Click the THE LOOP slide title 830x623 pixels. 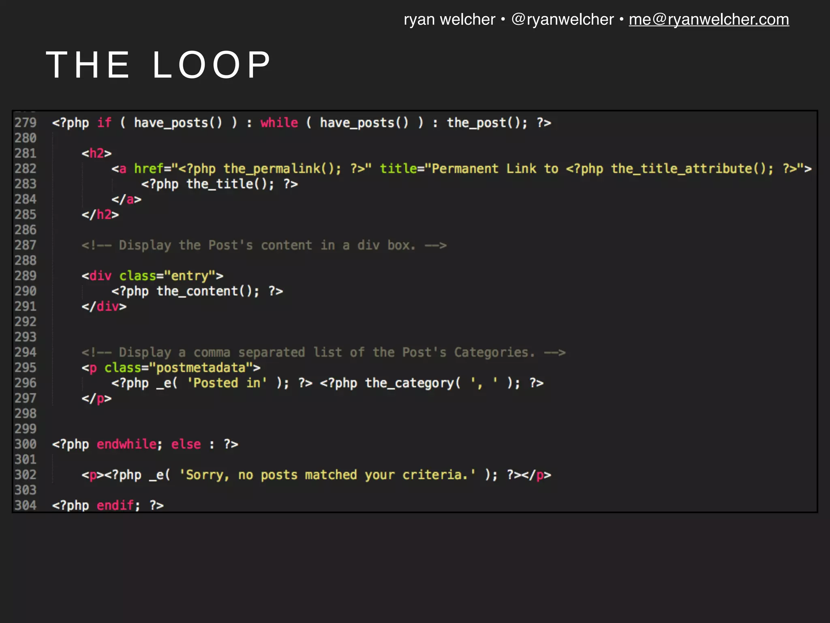pyautogui.click(x=158, y=65)
